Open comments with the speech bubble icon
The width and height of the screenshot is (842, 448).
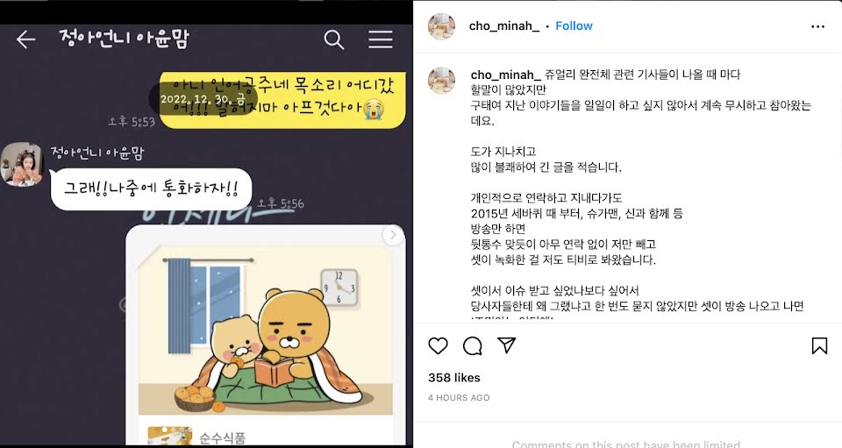coord(473,346)
